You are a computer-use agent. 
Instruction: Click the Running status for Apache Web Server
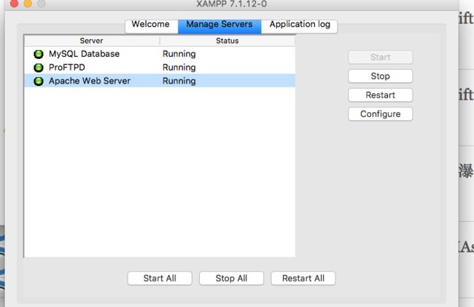[x=179, y=81]
